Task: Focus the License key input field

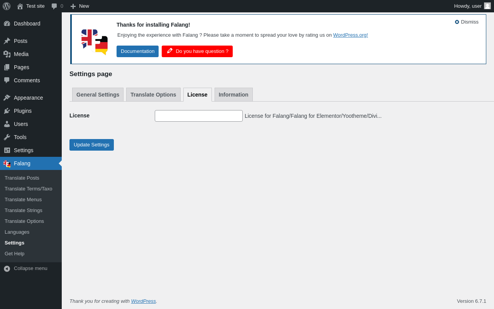Action: point(199,116)
